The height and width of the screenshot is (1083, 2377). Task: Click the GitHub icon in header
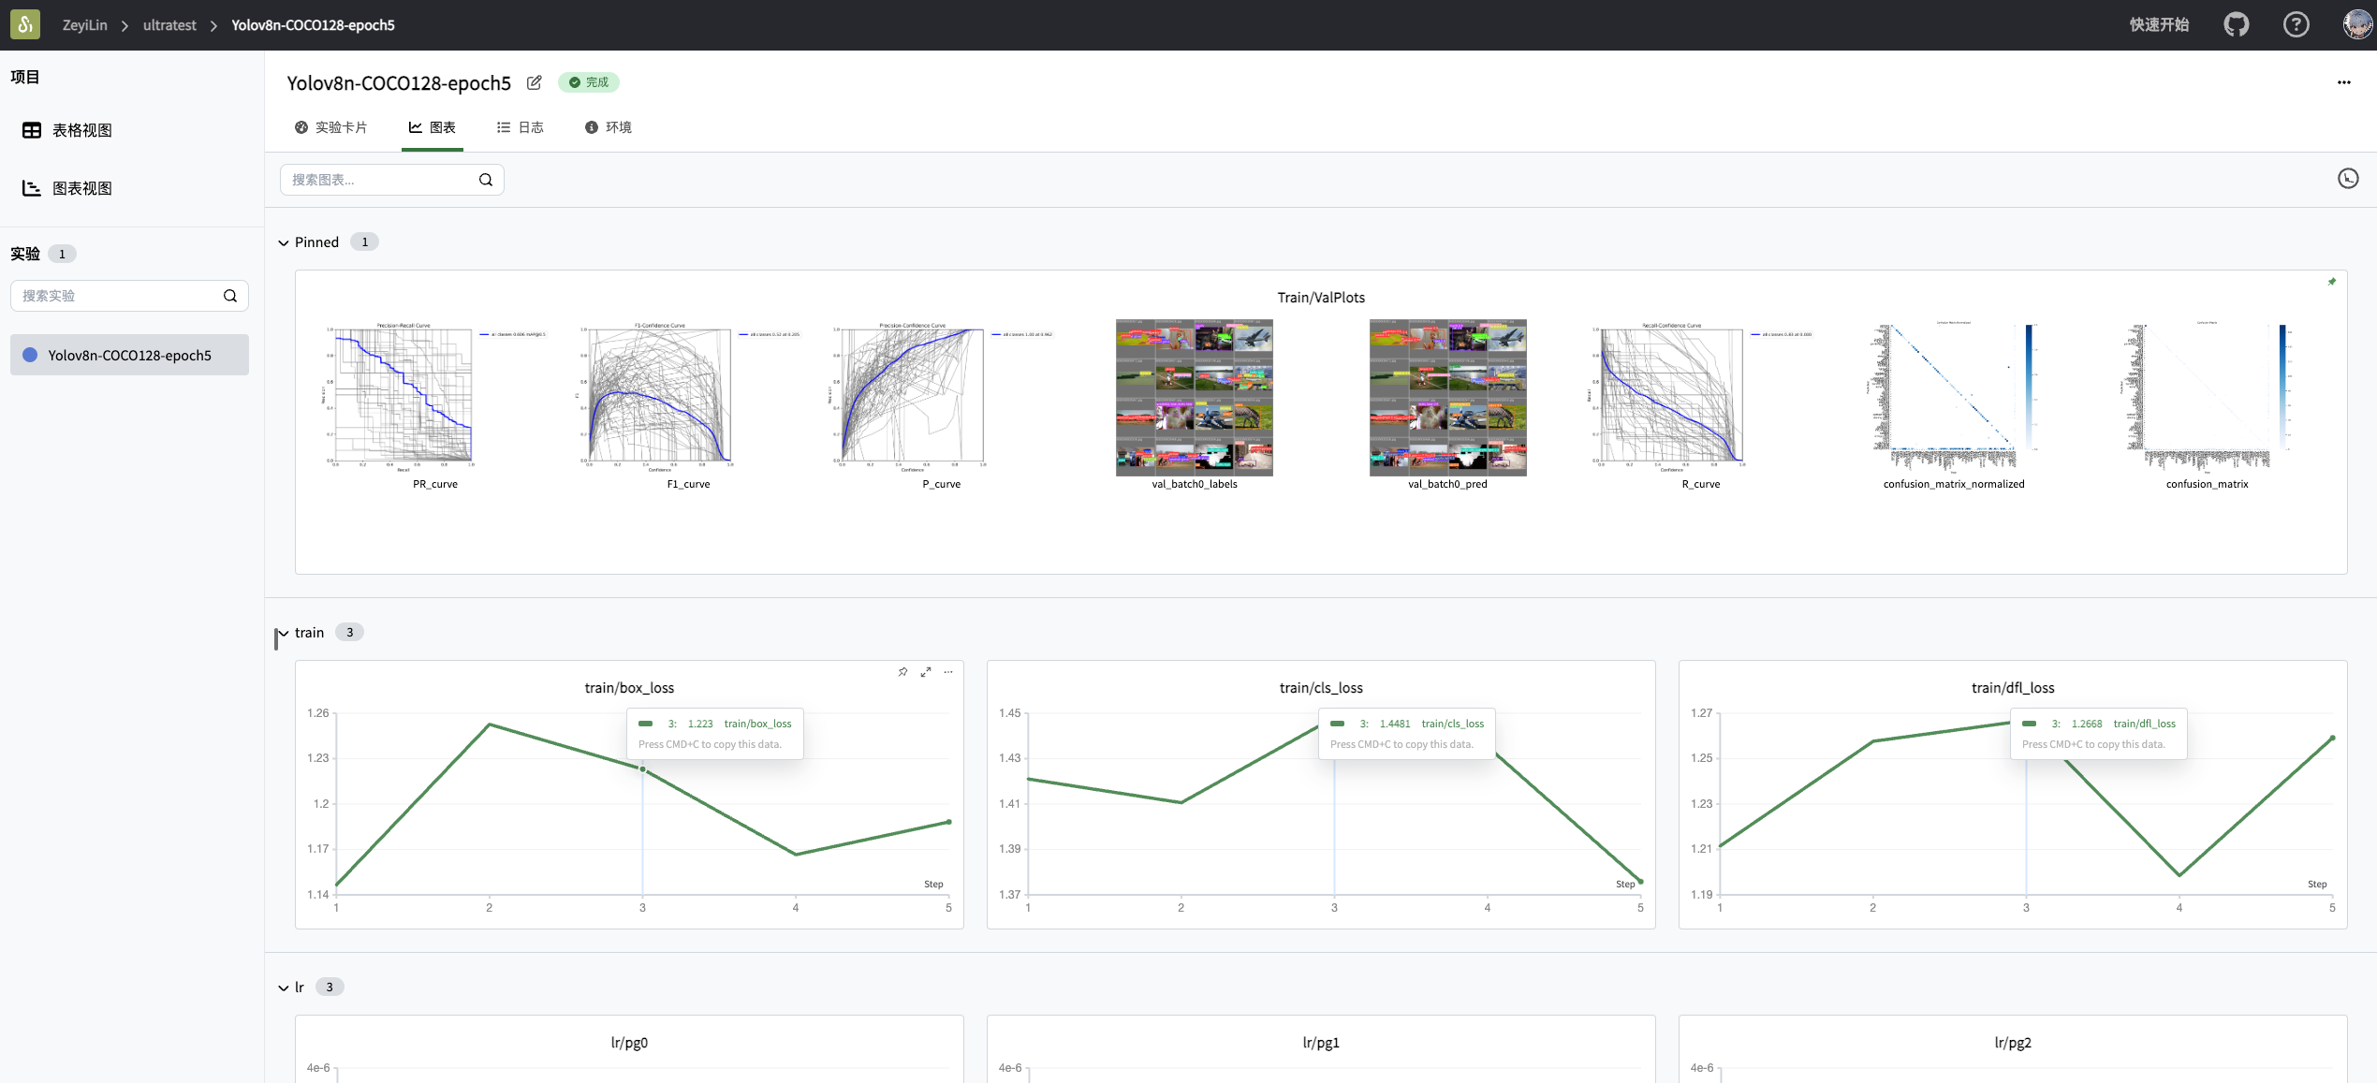point(2236,25)
